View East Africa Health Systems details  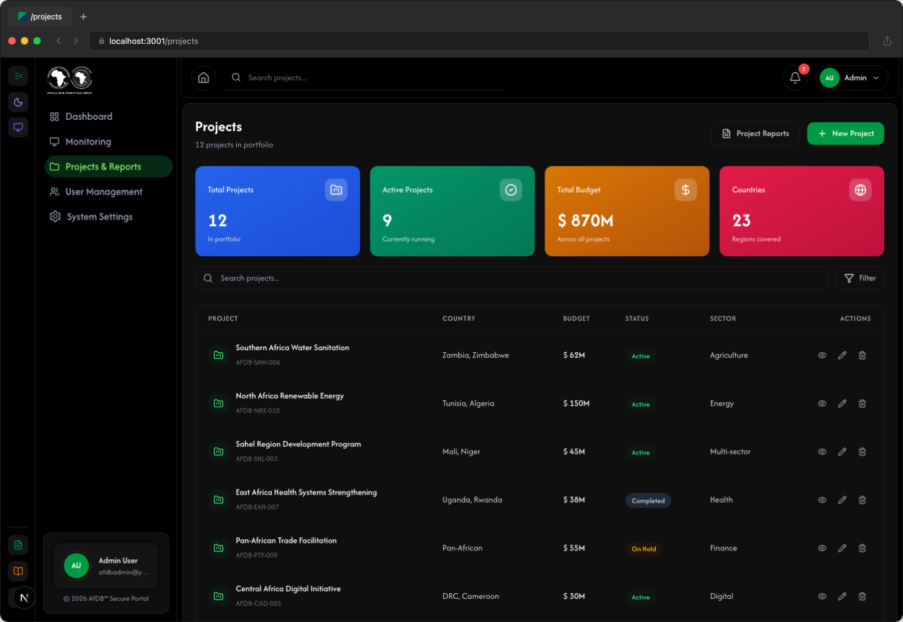822,500
